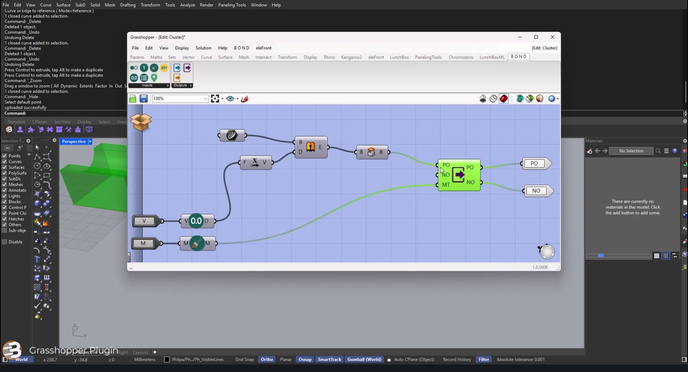
Task: Select the orange arrow output icon
Action: tap(177, 78)
